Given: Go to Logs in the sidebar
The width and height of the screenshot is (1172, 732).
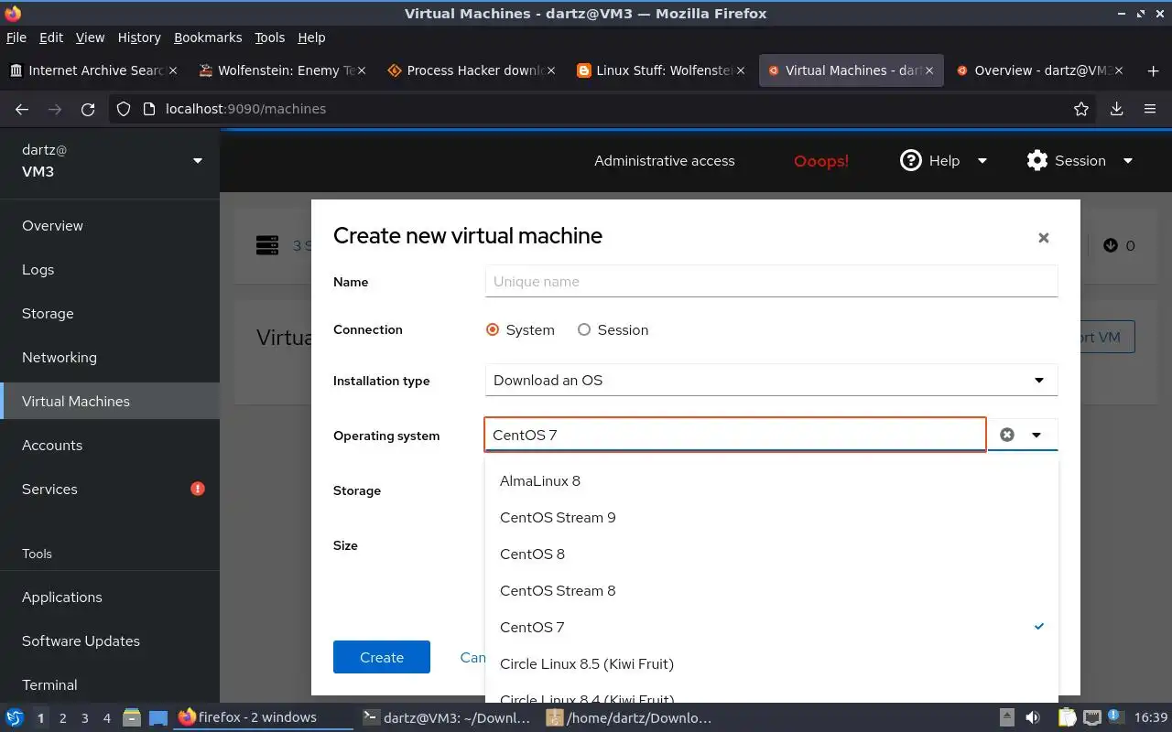Looking at the screenshot, I should pyautogui.click(x=110, y=270).
